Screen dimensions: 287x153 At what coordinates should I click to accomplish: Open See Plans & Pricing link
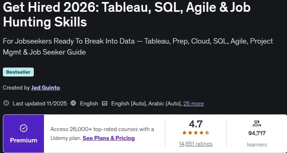[109, 138]
